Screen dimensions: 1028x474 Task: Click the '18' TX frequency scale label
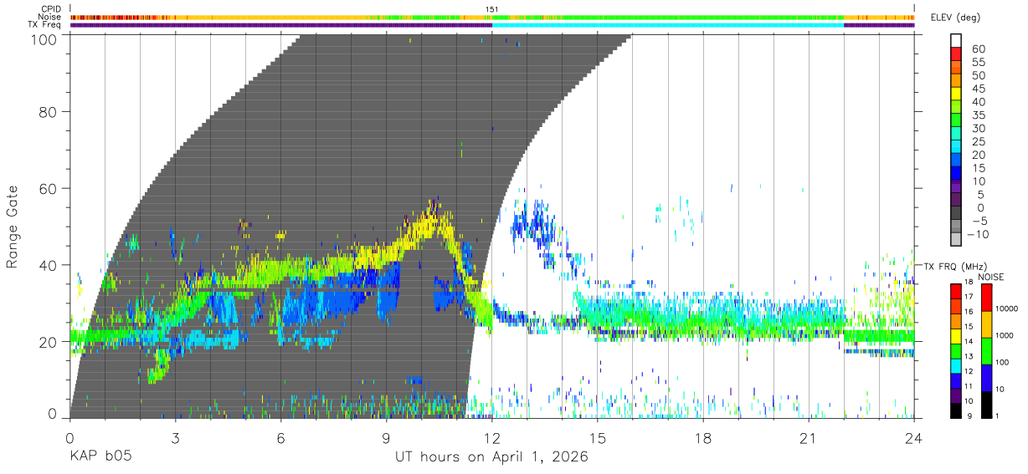pyautogui.click(x=967, y=282)
